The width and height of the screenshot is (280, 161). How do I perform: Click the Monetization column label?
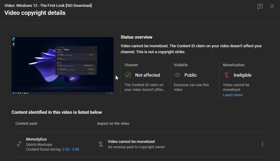pos(234,65)
